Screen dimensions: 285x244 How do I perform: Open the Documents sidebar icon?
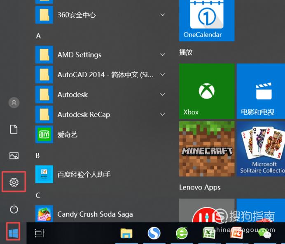(x=14, y=129)
